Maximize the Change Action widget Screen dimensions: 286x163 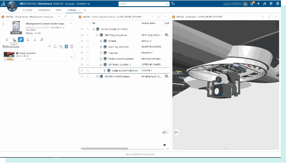65,17
